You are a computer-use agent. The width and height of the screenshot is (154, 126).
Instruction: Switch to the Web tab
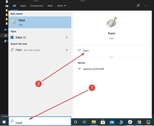click(50, 6)
